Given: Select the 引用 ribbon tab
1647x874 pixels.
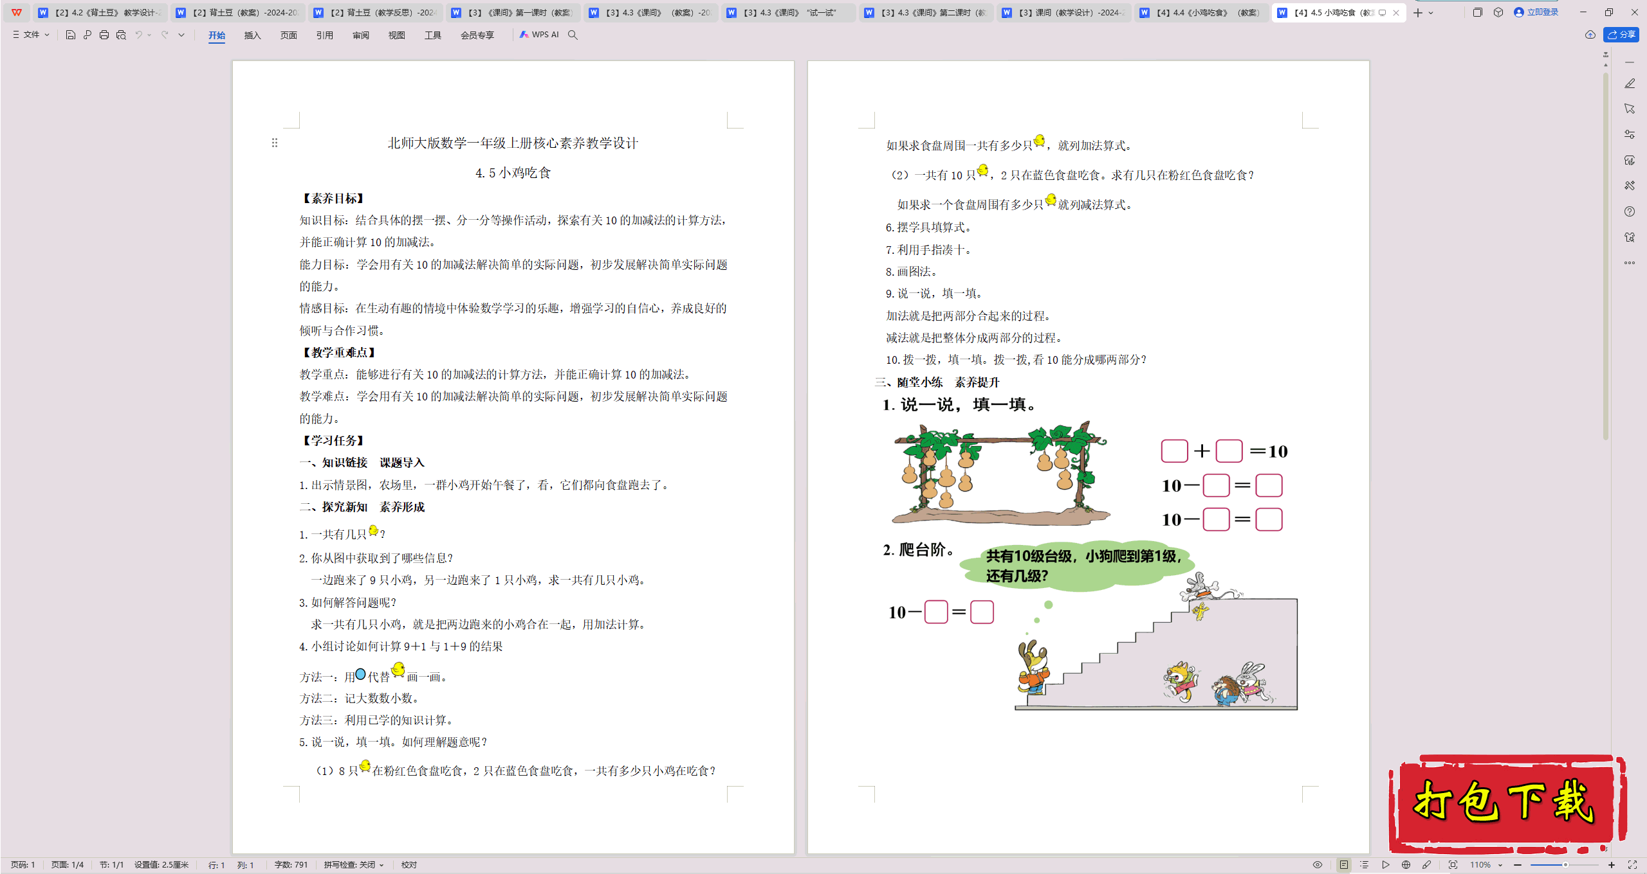Looking at the screenshot, I should tap(325, 35).
